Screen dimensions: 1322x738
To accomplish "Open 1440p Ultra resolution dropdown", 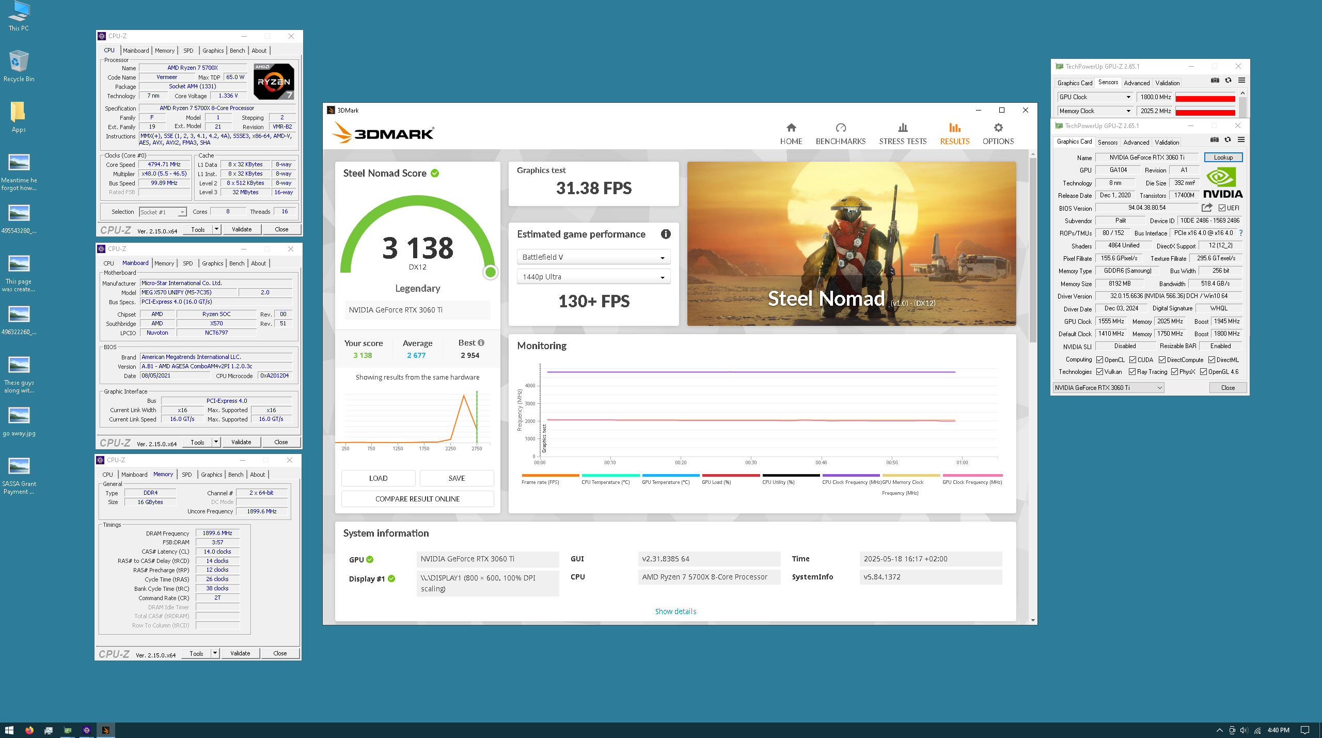I will 593,277.
